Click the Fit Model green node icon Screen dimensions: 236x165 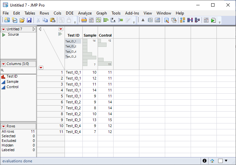pyautogui.click(x=120, y=20)
